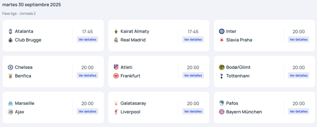Click the Fase liga - Jornada 2 label
This screenshot has height=127, width=317.
pyautogui.click(x=19, y=14)
